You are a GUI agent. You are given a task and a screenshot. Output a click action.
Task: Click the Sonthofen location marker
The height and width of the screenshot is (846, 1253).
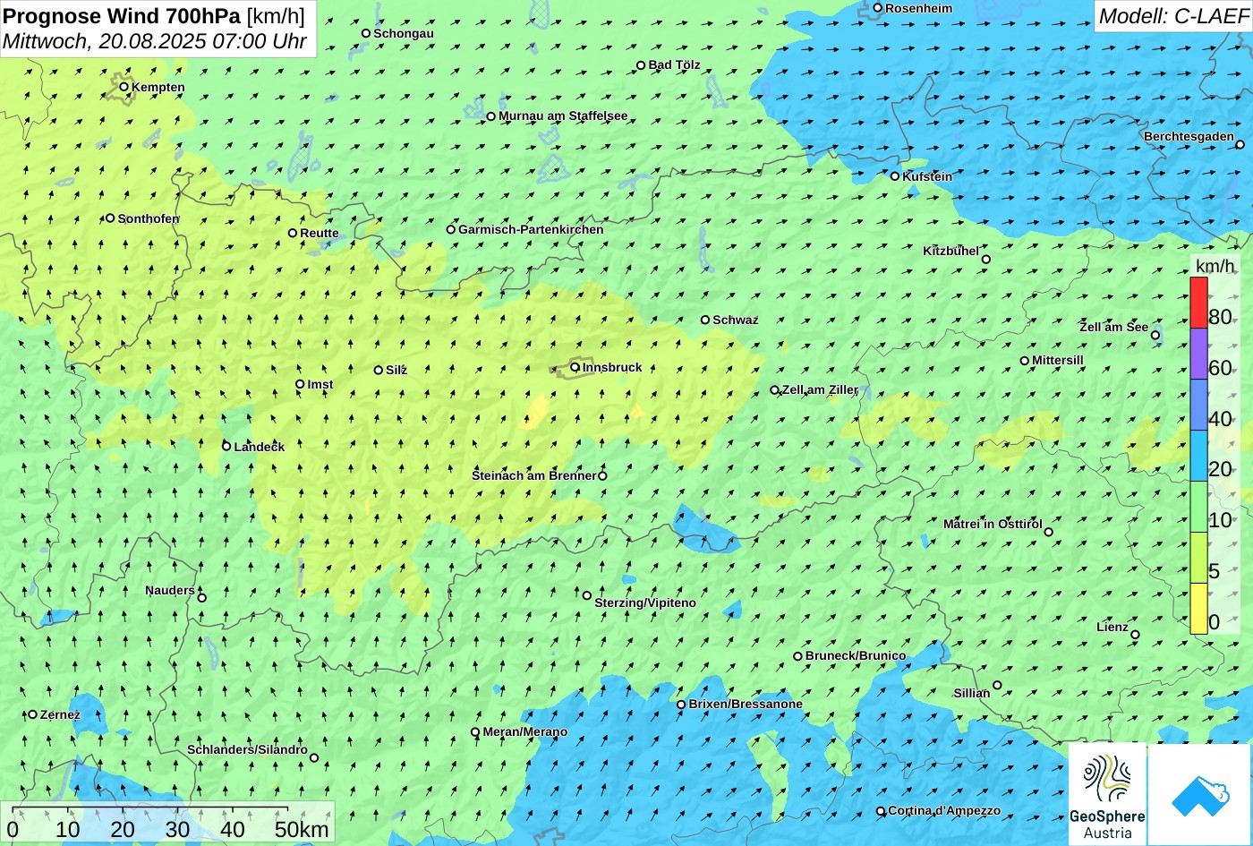pyautogui.click(x=110, y=218)
